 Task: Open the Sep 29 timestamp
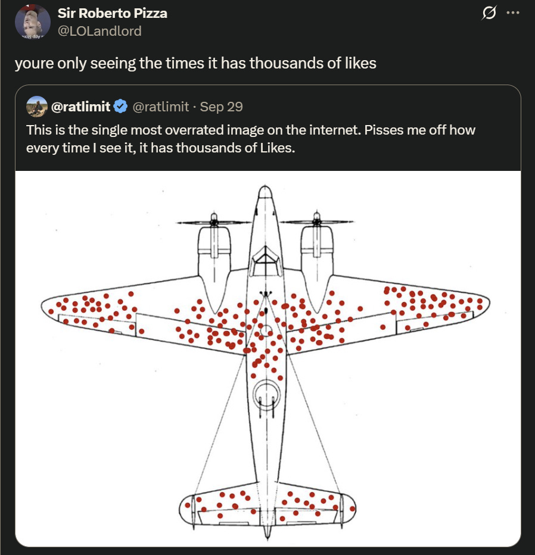click(221, 107)
